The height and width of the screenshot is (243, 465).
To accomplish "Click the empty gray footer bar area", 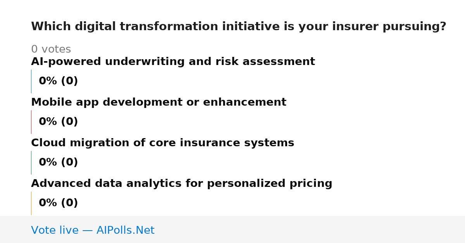I will click(310, 229).
